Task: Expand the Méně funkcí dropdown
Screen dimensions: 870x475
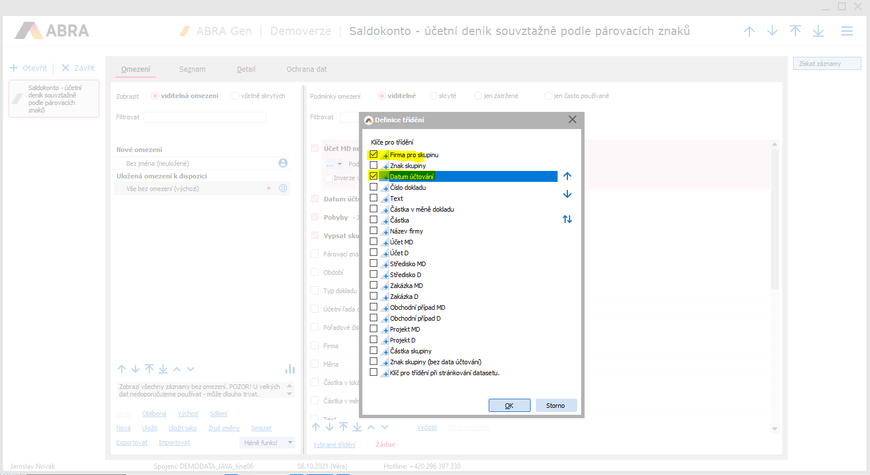Action: pos(290,443)
